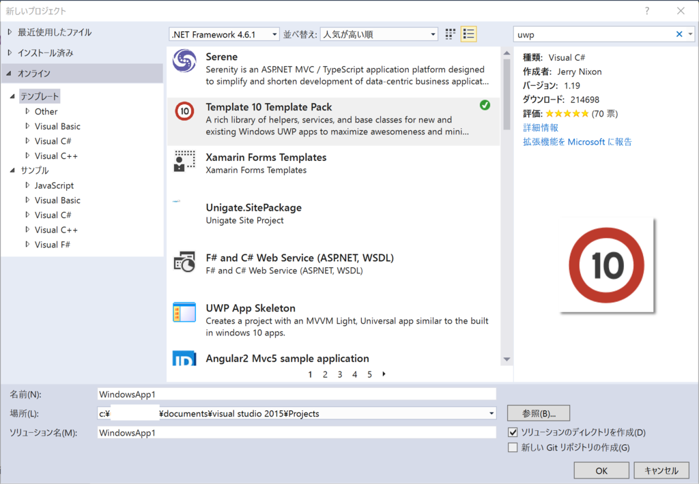Click the green installed checkmark on Template 10
699x484 pixels.
[x=485, y=105]
